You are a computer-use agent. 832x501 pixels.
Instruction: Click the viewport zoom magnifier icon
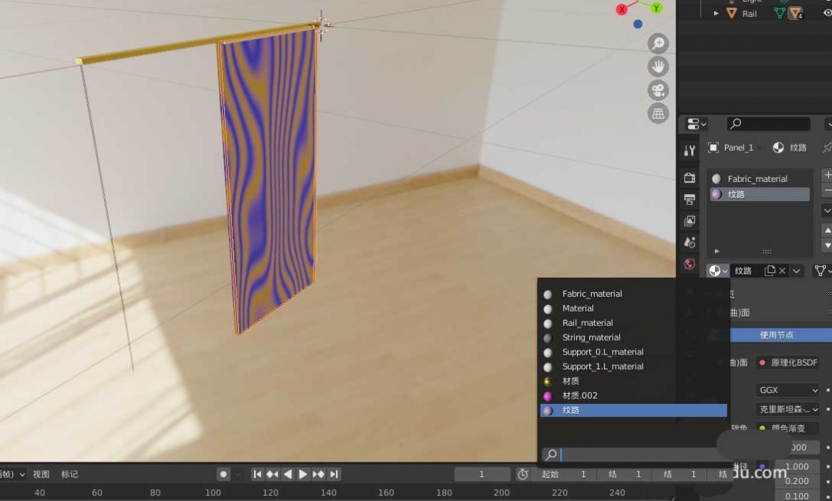[658, 43]
